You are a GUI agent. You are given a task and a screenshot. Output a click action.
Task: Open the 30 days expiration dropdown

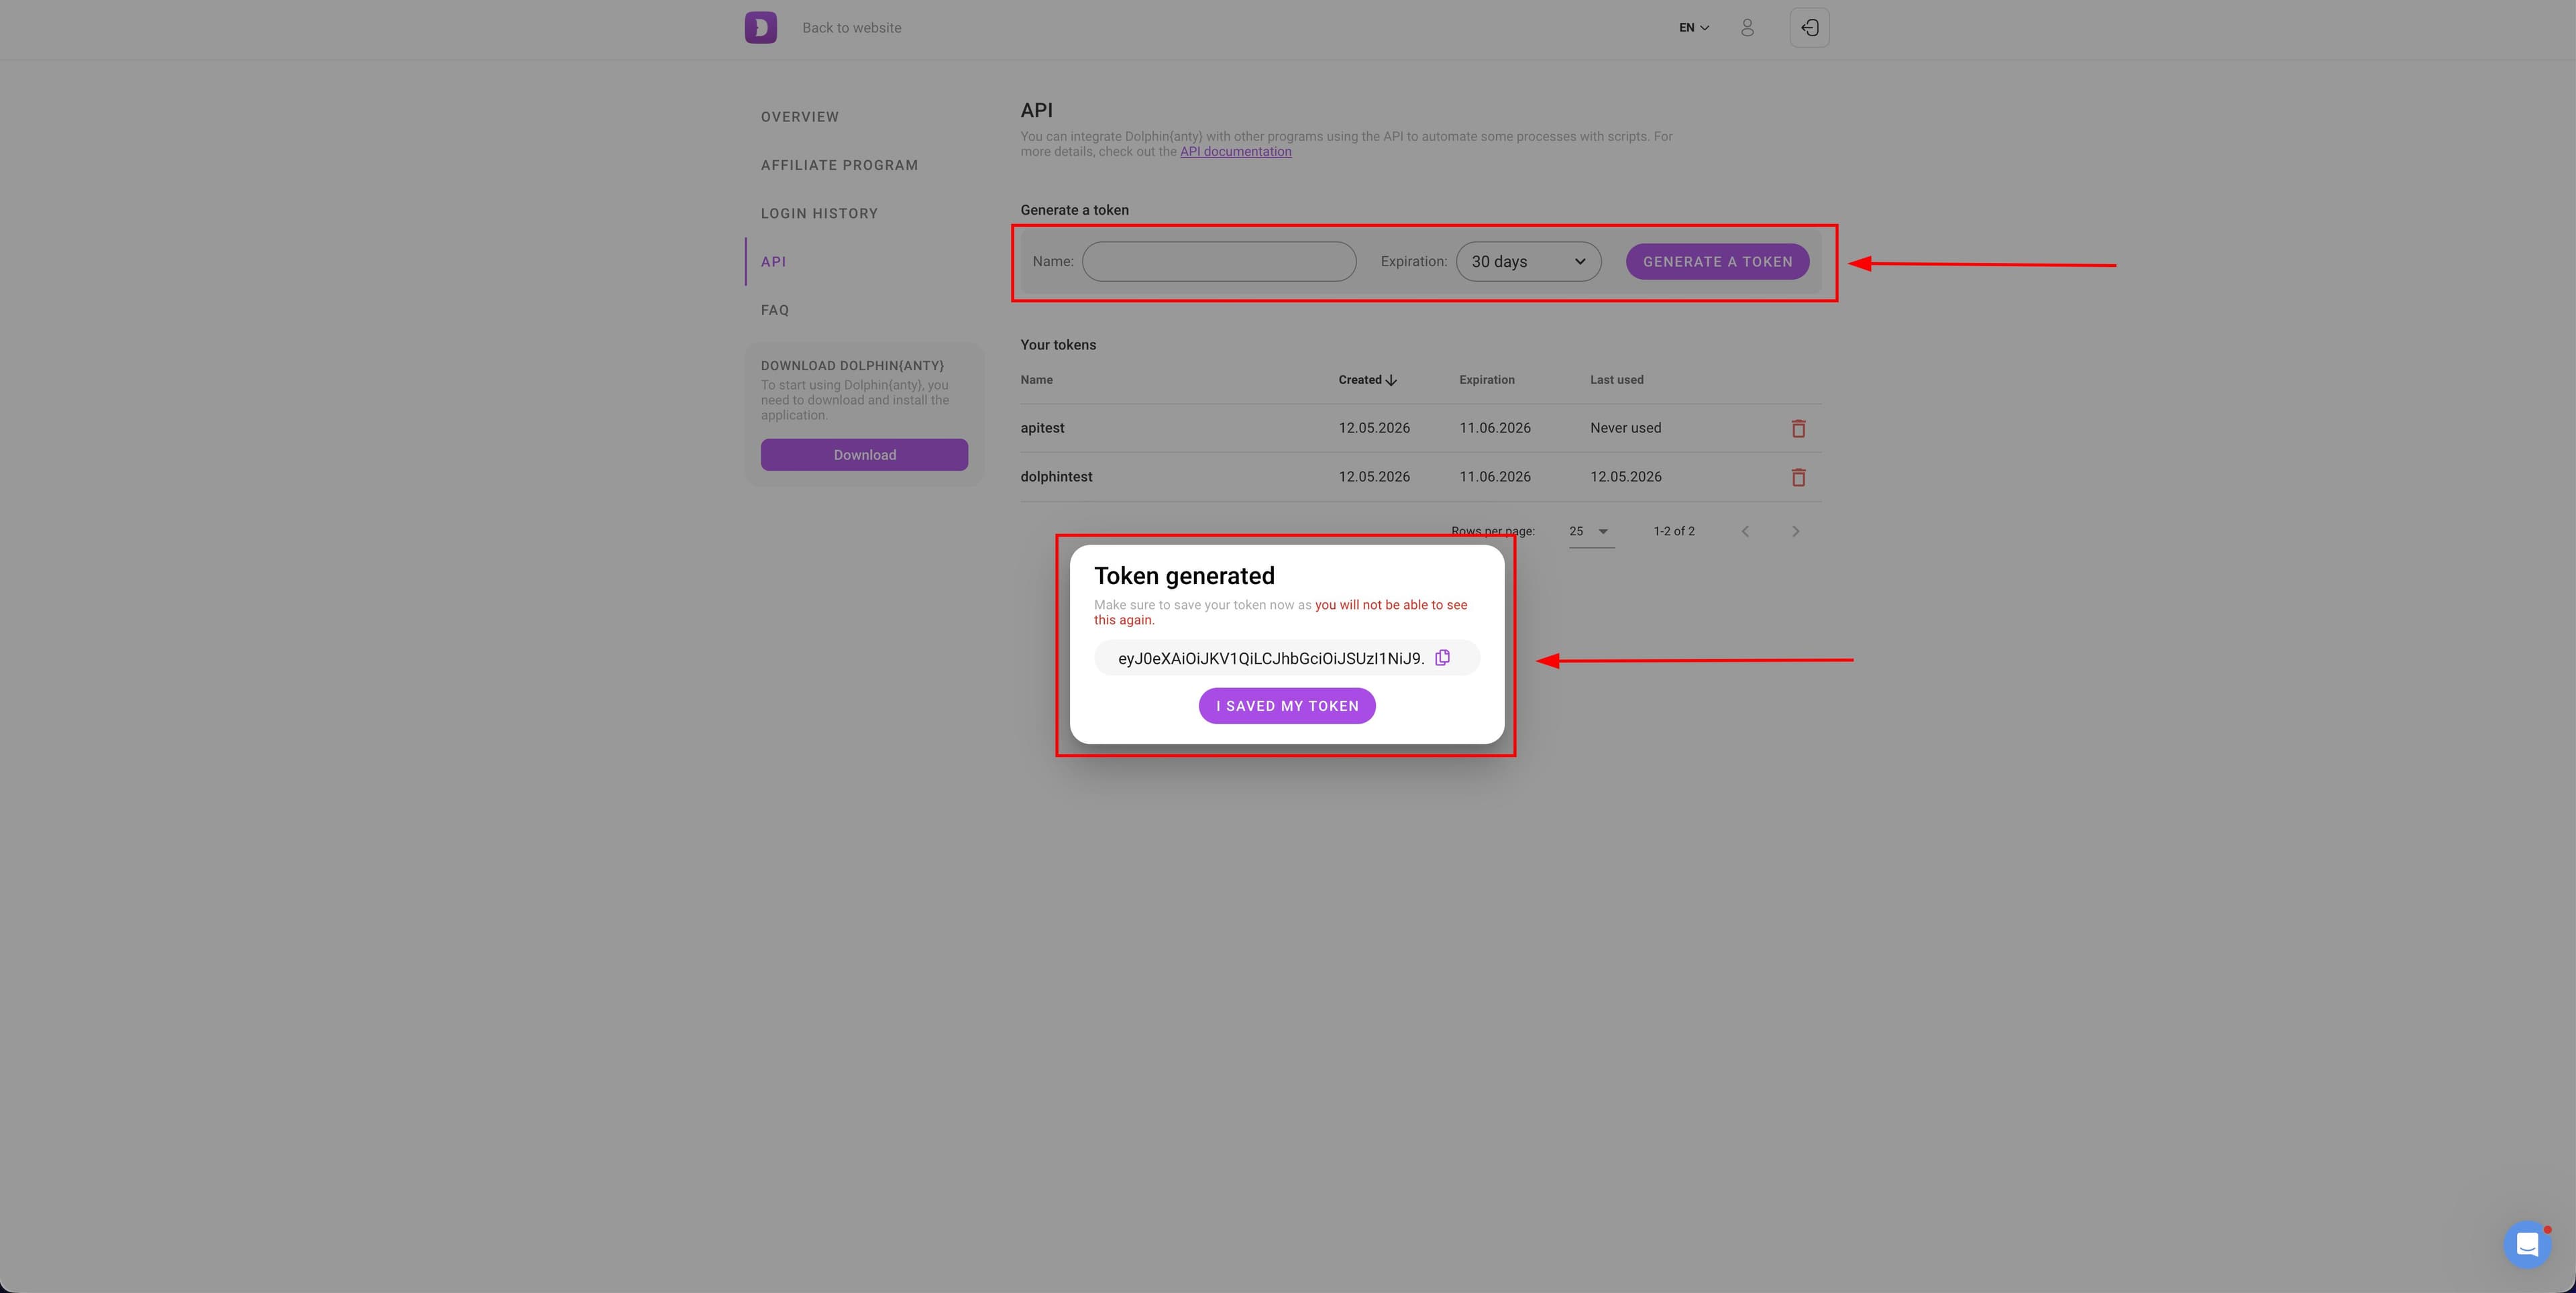(x=1528, y=261)
